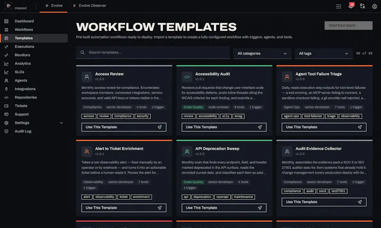381x228 pixels.
Task: Click the 'openapi' tag chip
Action: [222, 197]
